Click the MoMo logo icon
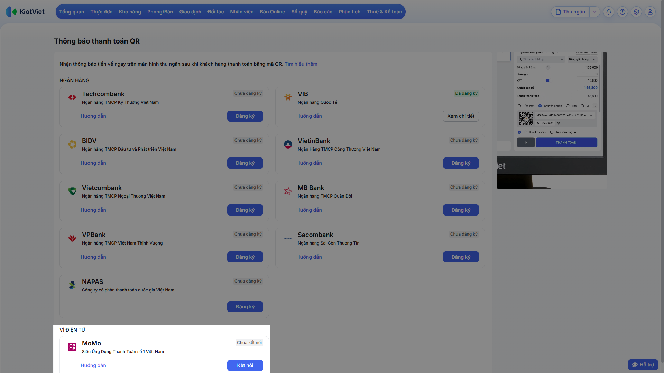 pyautogui.click(x=72, y=347)
